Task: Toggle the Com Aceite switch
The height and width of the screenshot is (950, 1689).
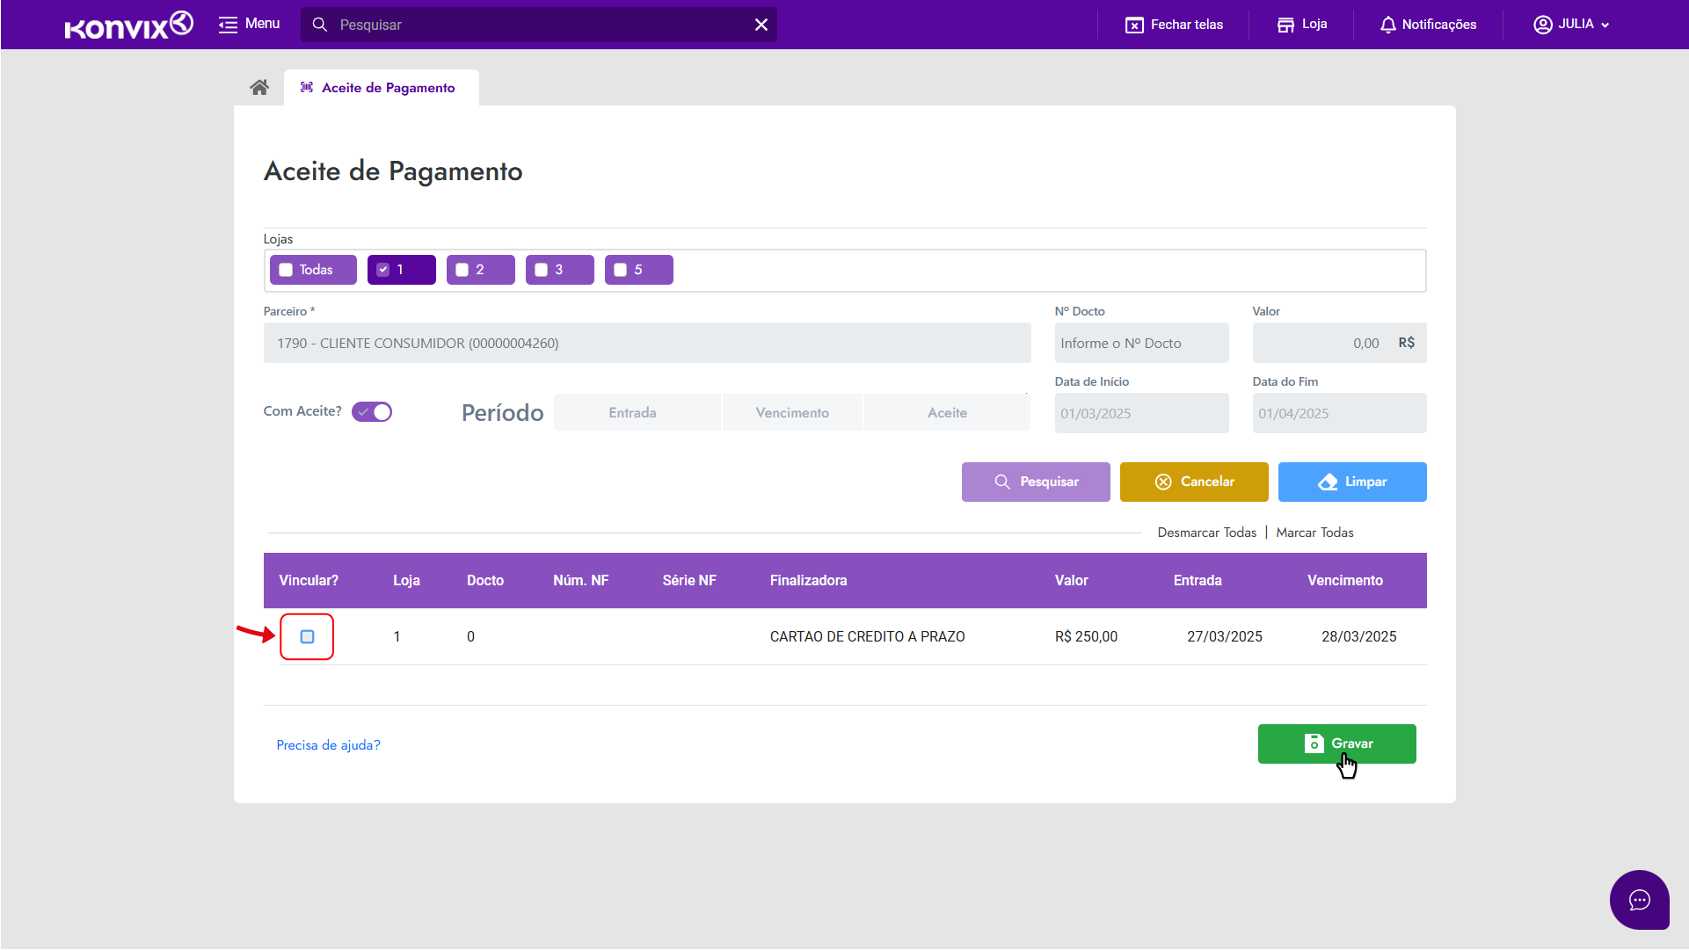Action: pyautogui.click(x=372, y=411)
